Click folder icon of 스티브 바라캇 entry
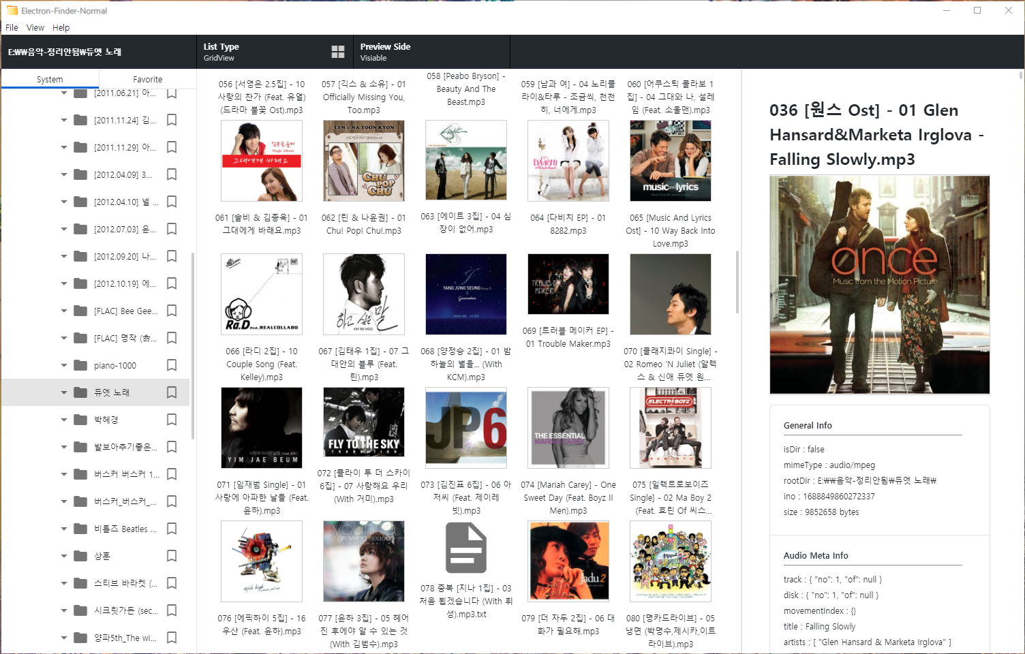Image resolution: width=1025 pixels, height=654 pixels. [80, 583]
